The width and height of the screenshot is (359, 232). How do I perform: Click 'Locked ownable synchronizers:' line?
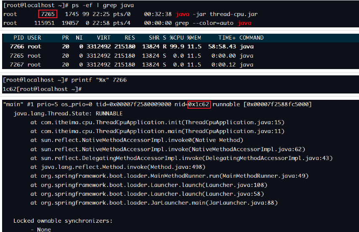[x=63, y=221]
